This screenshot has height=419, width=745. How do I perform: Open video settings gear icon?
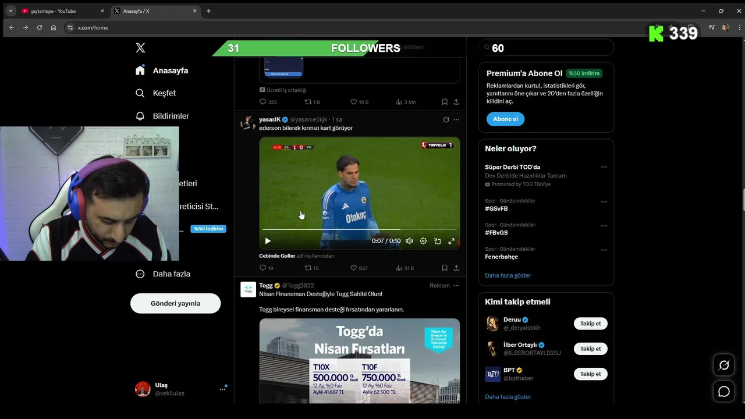coord(423,241)
